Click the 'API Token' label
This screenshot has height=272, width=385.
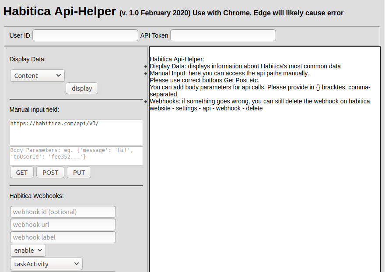click(154, 35)
